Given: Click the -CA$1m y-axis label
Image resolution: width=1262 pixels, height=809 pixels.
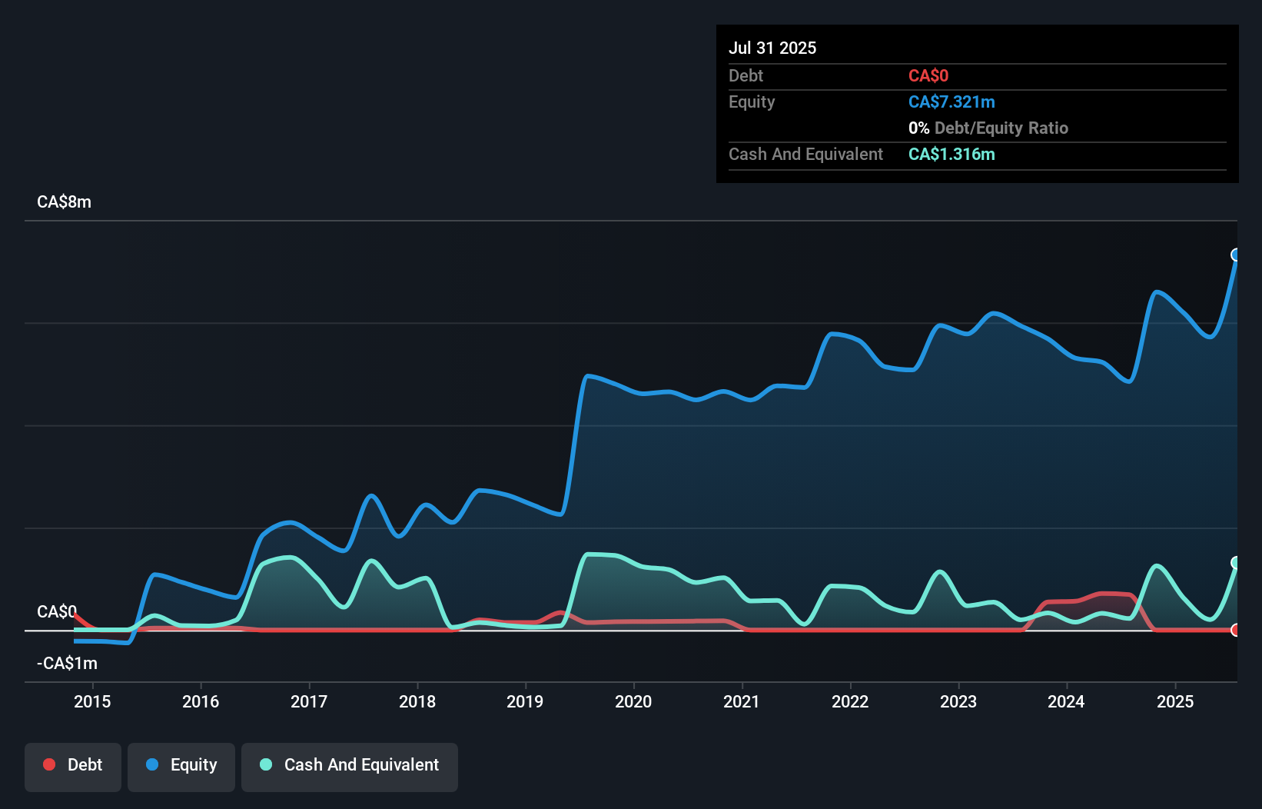Looking at the screenshot, I should 67,663.
